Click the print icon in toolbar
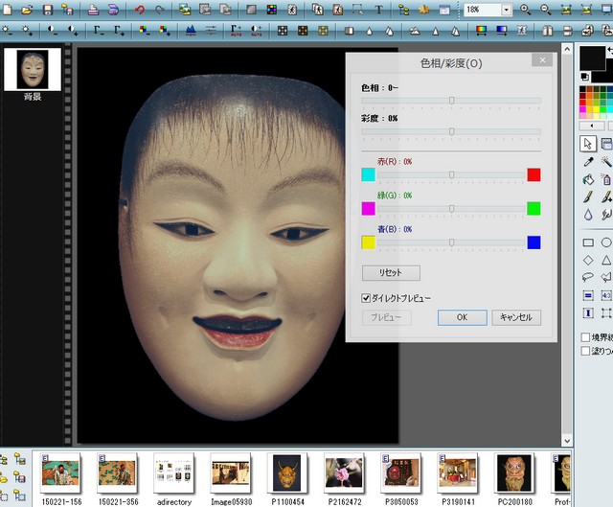 click(x=93, y=10)
